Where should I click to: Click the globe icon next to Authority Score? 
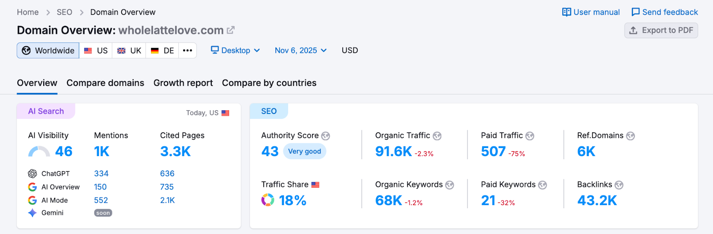(x=326, y=136)
